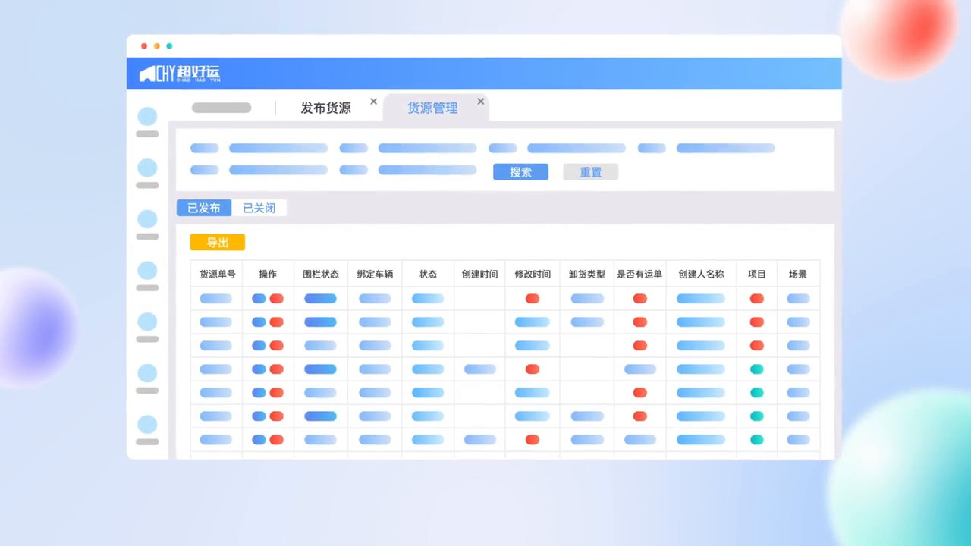Click the red 是否有运单 indicator in first row

(x=640, y=299)
